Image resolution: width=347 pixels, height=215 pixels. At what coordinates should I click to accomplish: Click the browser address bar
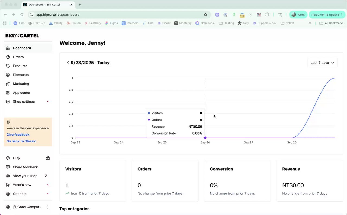[119, 15]
